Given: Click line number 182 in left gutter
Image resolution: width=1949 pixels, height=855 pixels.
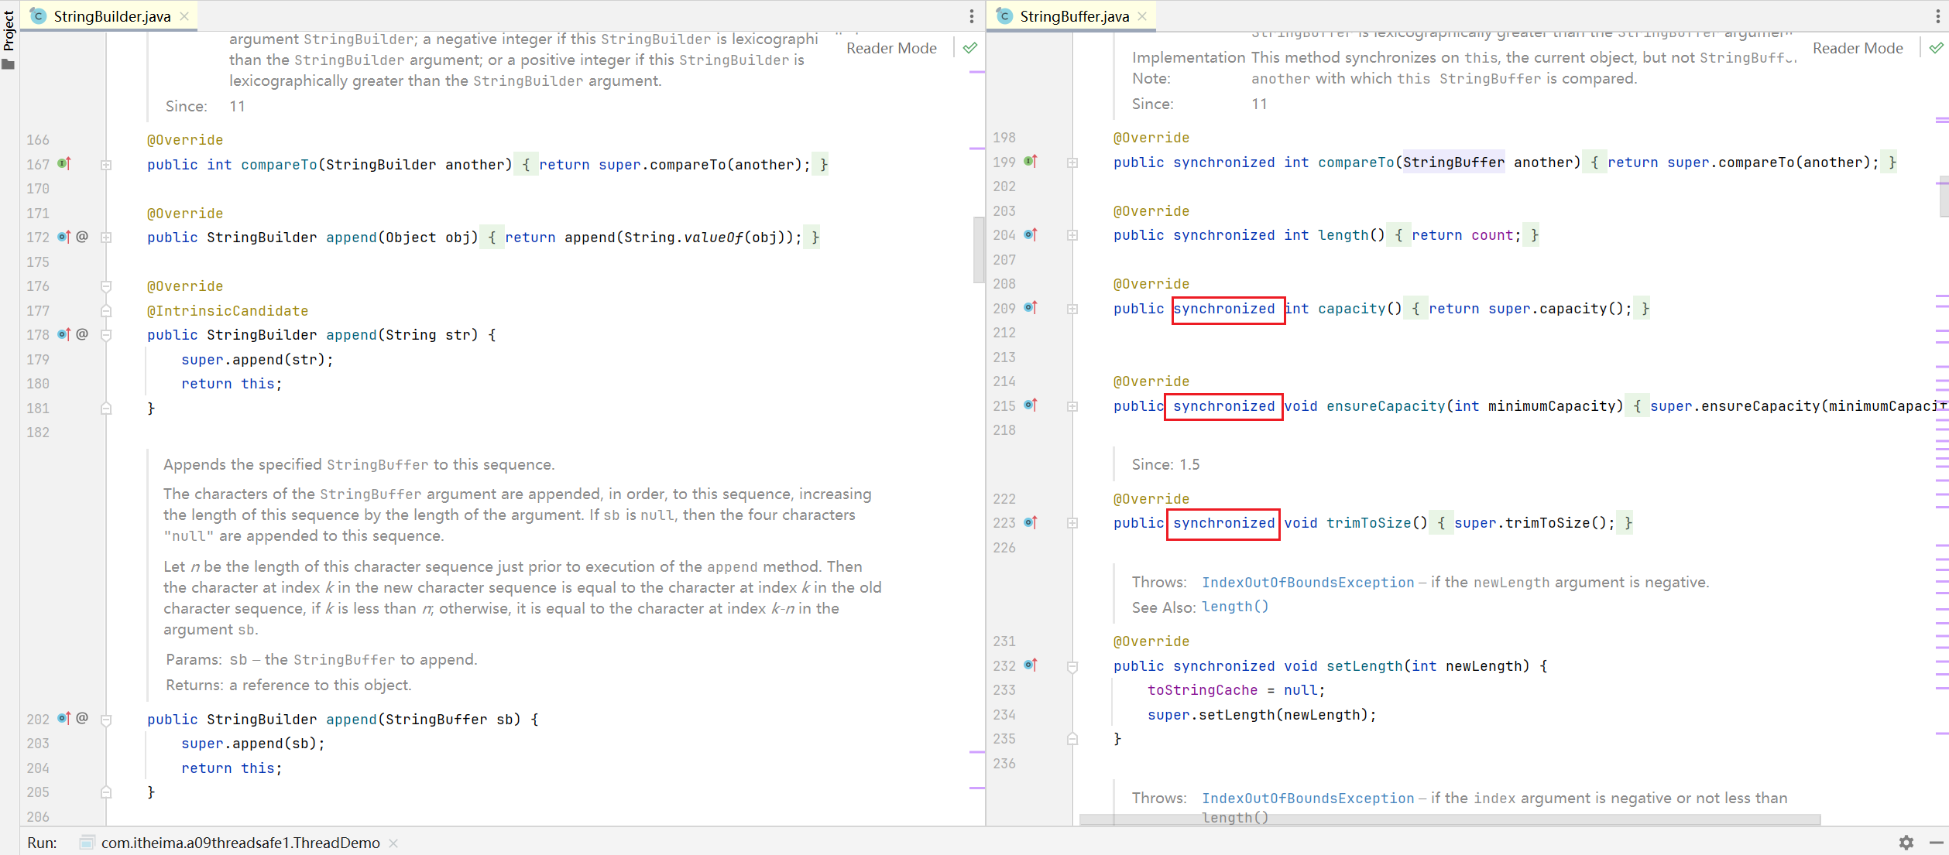Looking at the screenshot, I should click(x=38, y=433).
